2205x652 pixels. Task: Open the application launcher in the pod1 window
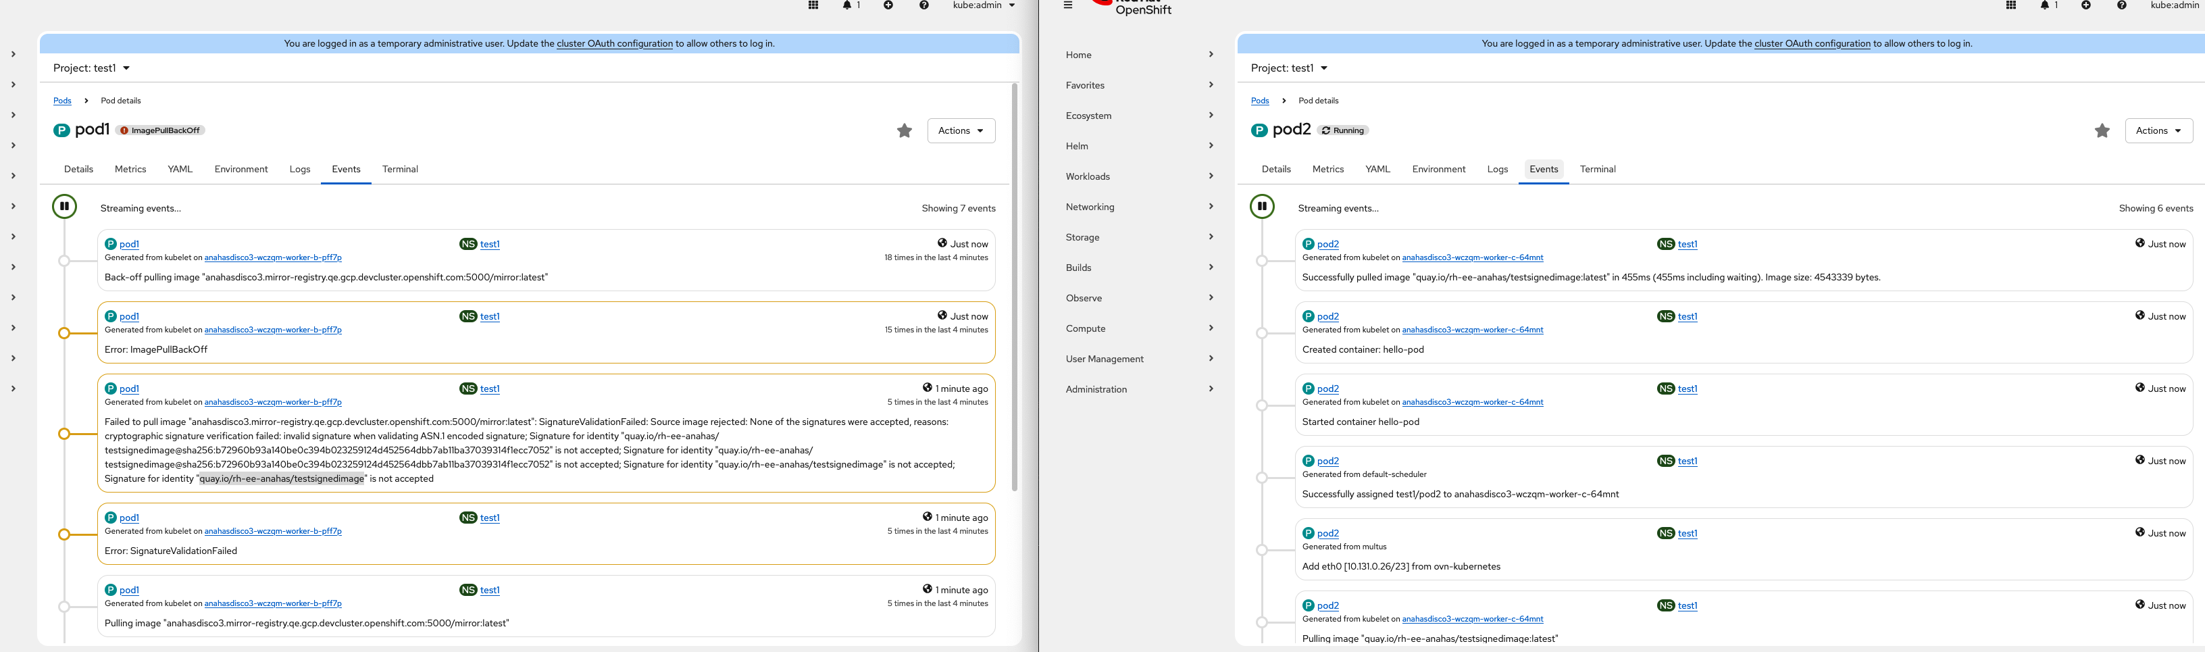point(813,5)
